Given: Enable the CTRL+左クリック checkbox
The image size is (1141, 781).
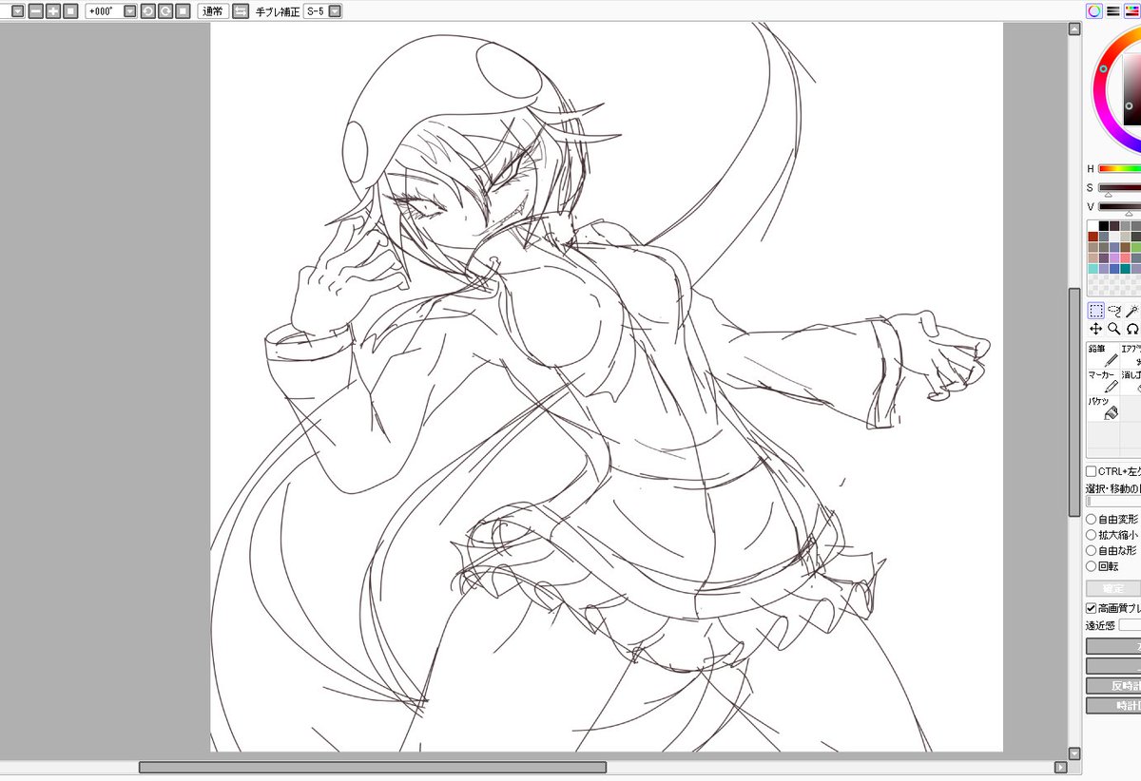Looking at the screenshot, I should click(1091, 471).
